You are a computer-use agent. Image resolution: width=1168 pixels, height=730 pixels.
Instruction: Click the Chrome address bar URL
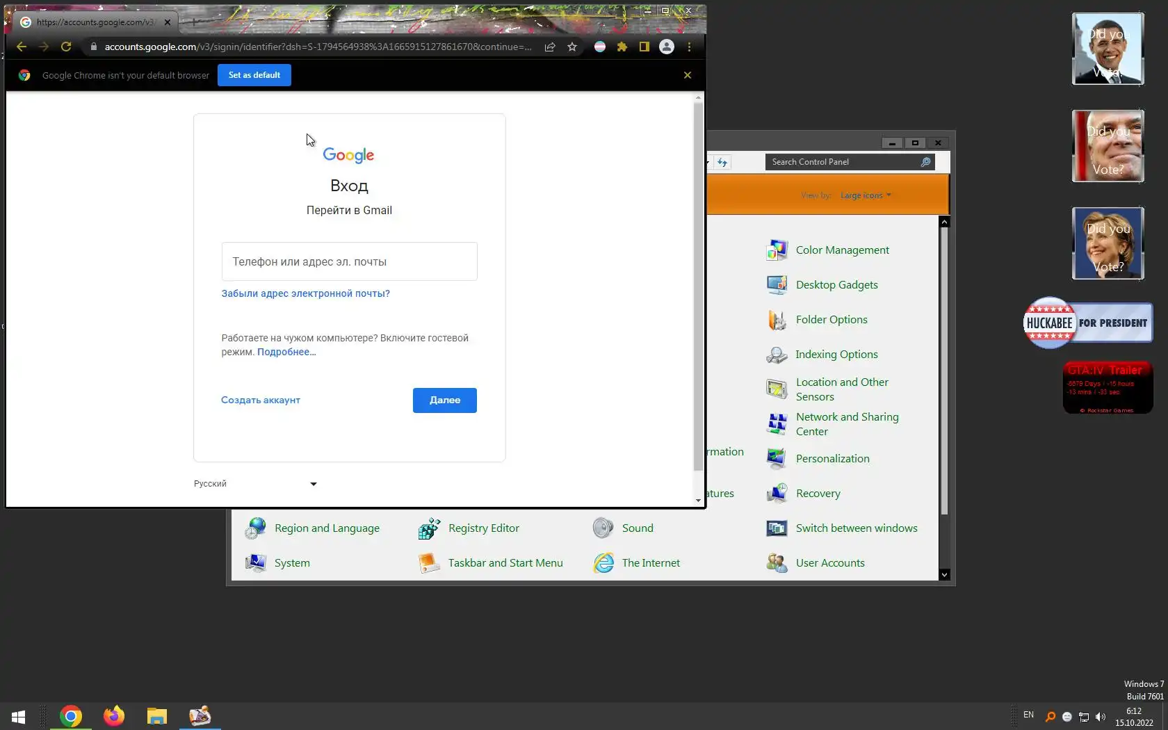pyautogui.click(x=318, y=47)
